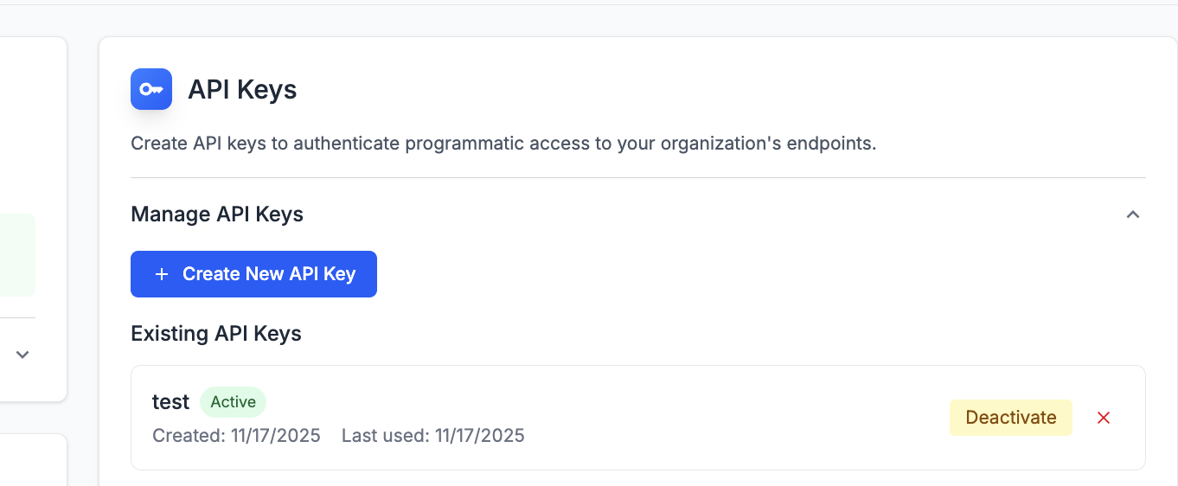Image resolution: width=1178 pixels, height=486 pixels.
Task: Click the green Active status badge
Action: [233, 402]
